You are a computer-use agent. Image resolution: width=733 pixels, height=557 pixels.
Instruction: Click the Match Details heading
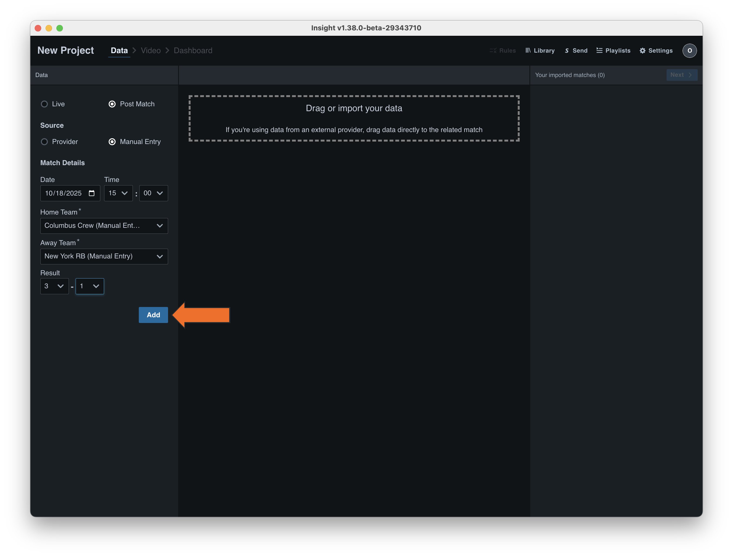point(62,163)
